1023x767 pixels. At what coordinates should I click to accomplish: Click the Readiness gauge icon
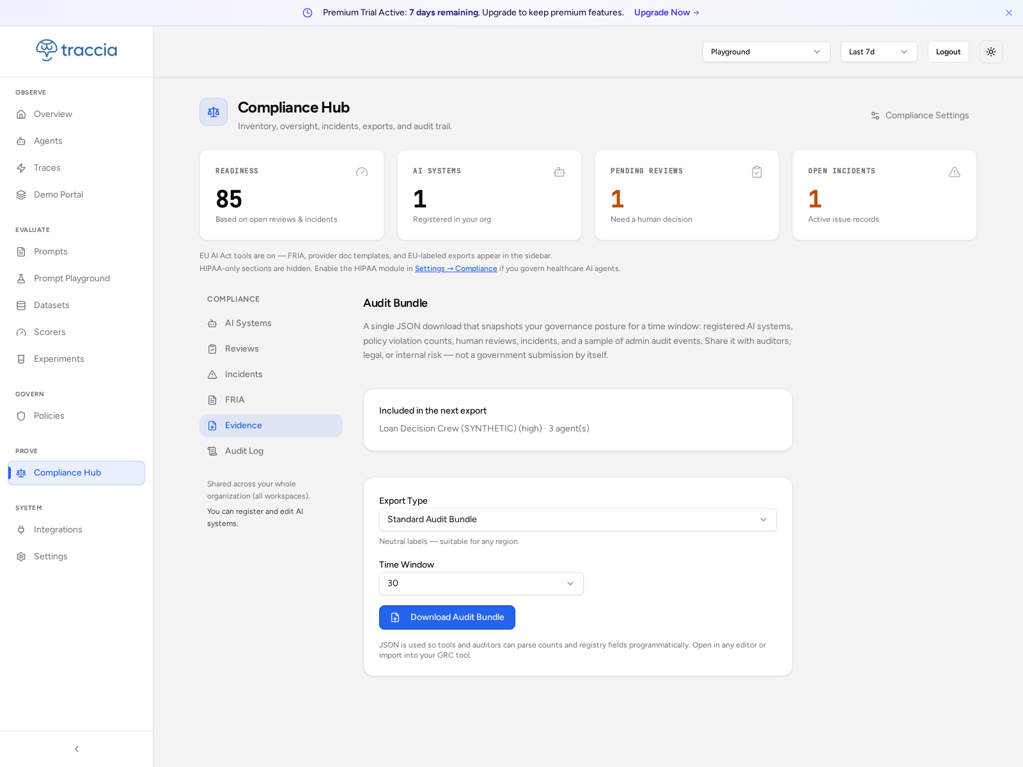coord(362,172)
